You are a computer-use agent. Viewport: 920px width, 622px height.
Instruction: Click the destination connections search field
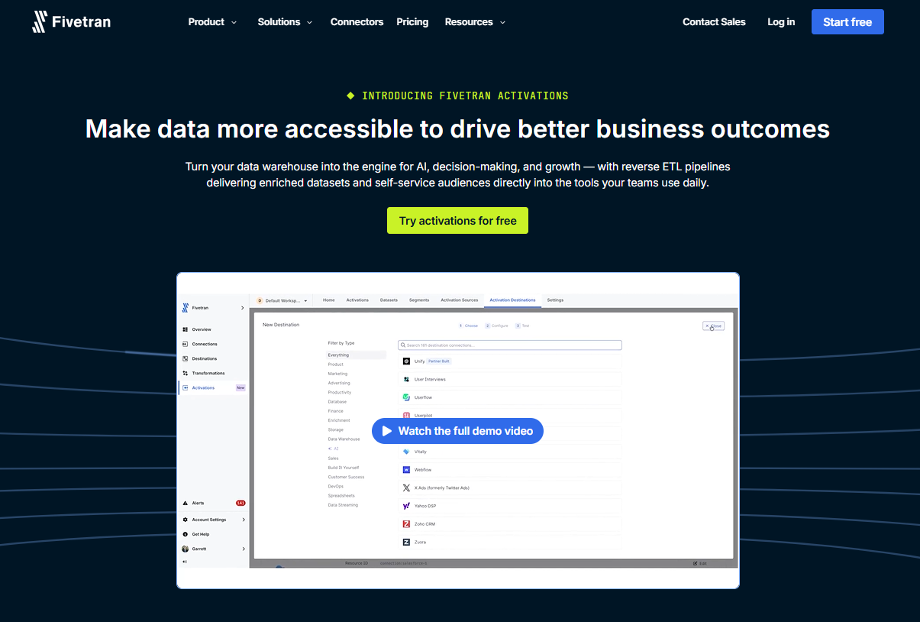(x=510, y=345)
